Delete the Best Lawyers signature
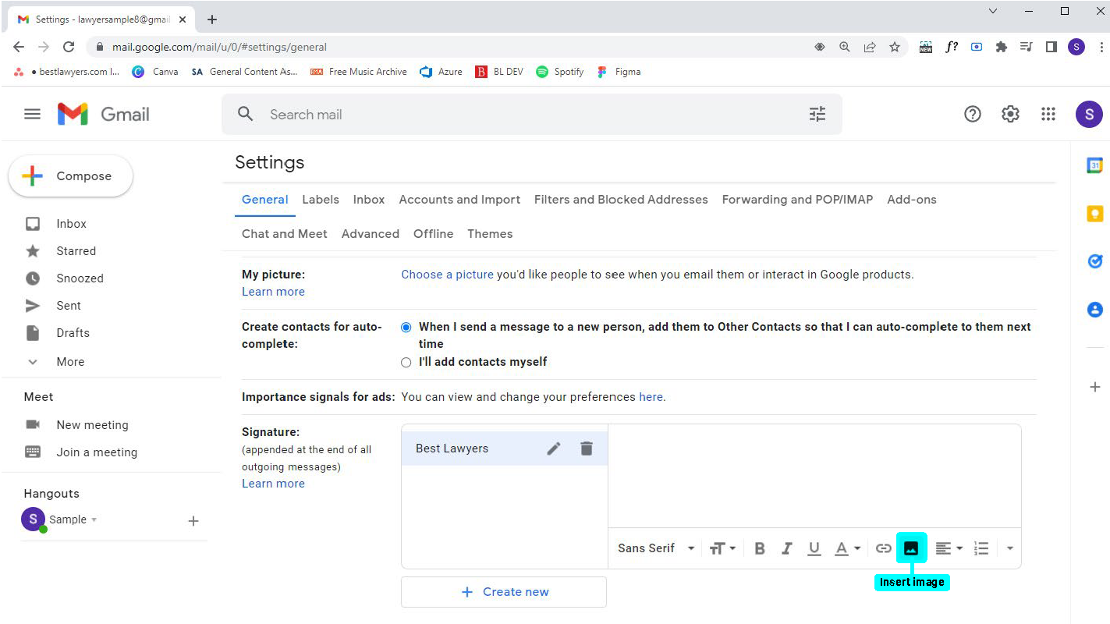The height and width of the screenshot is (624, 1110). 586,448
